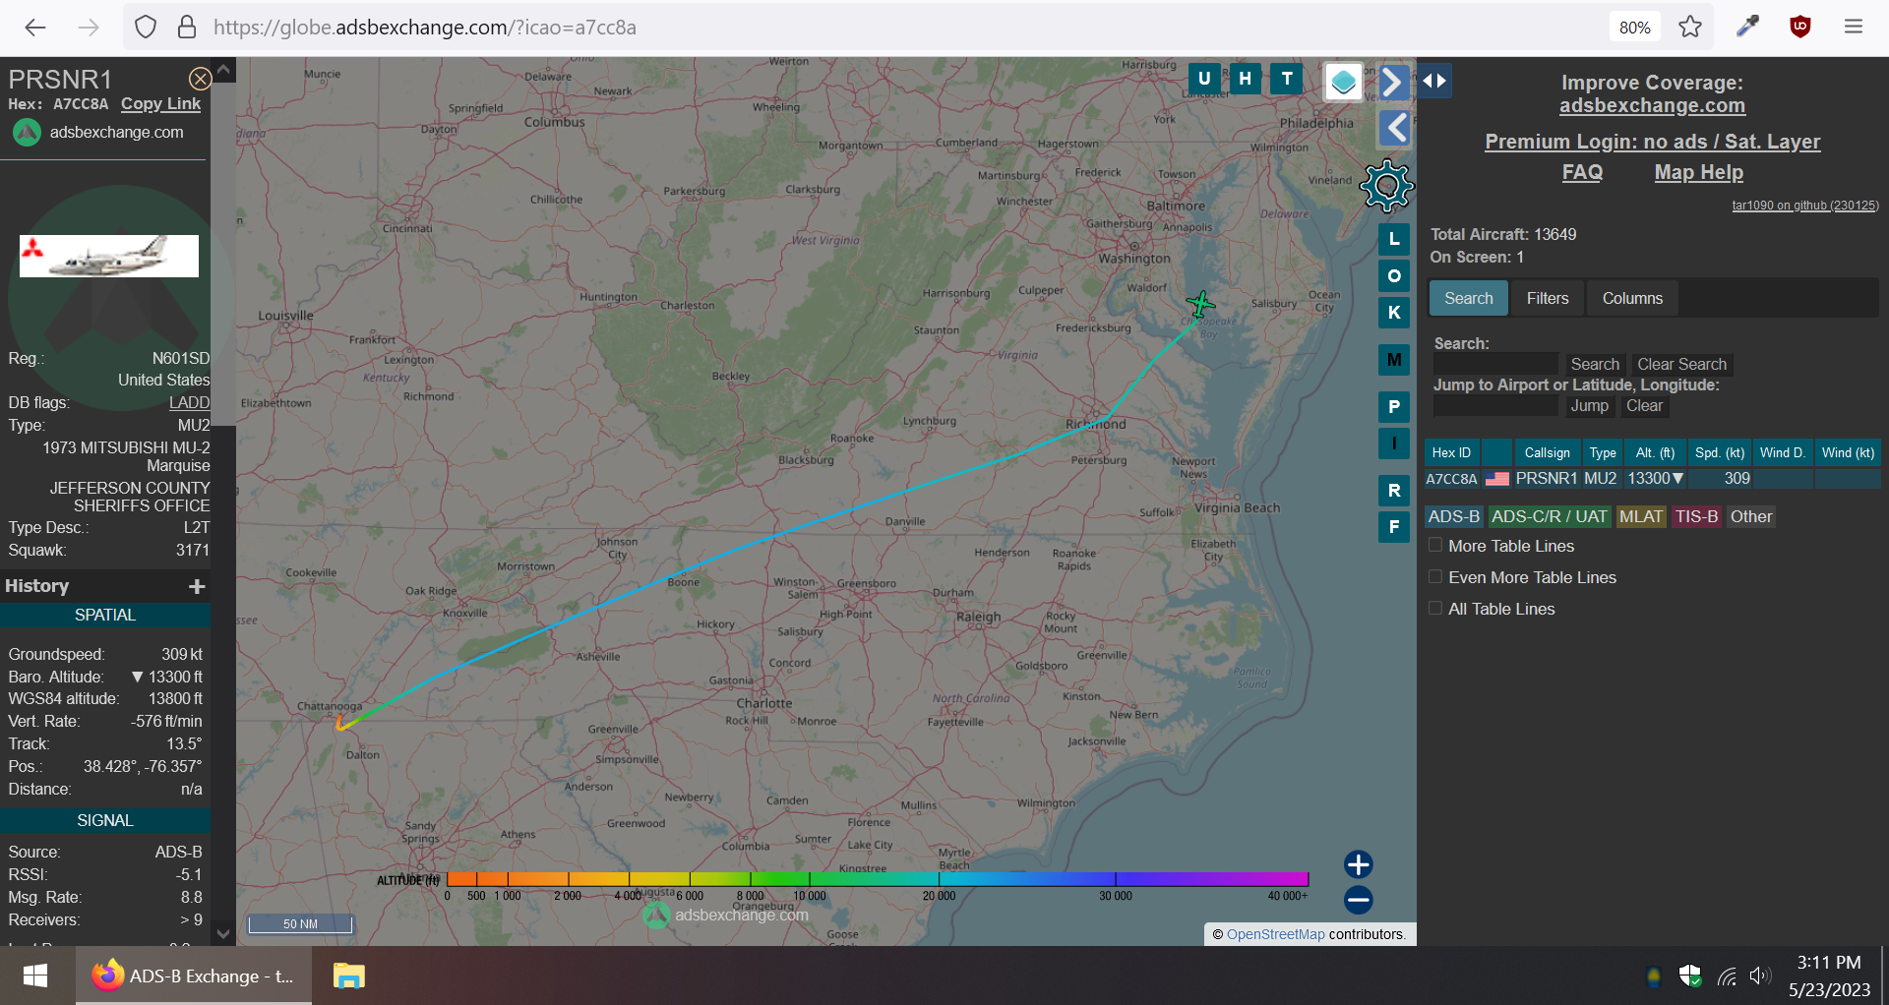The height and width of the screenshot is (1005, 1889).
Task: Zoom out on the map
Action: (1359, 900)
